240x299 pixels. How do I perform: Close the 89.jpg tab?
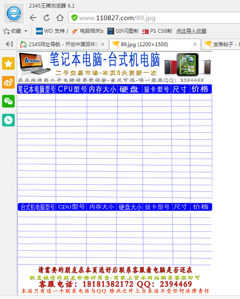click(x=195, y=44)
